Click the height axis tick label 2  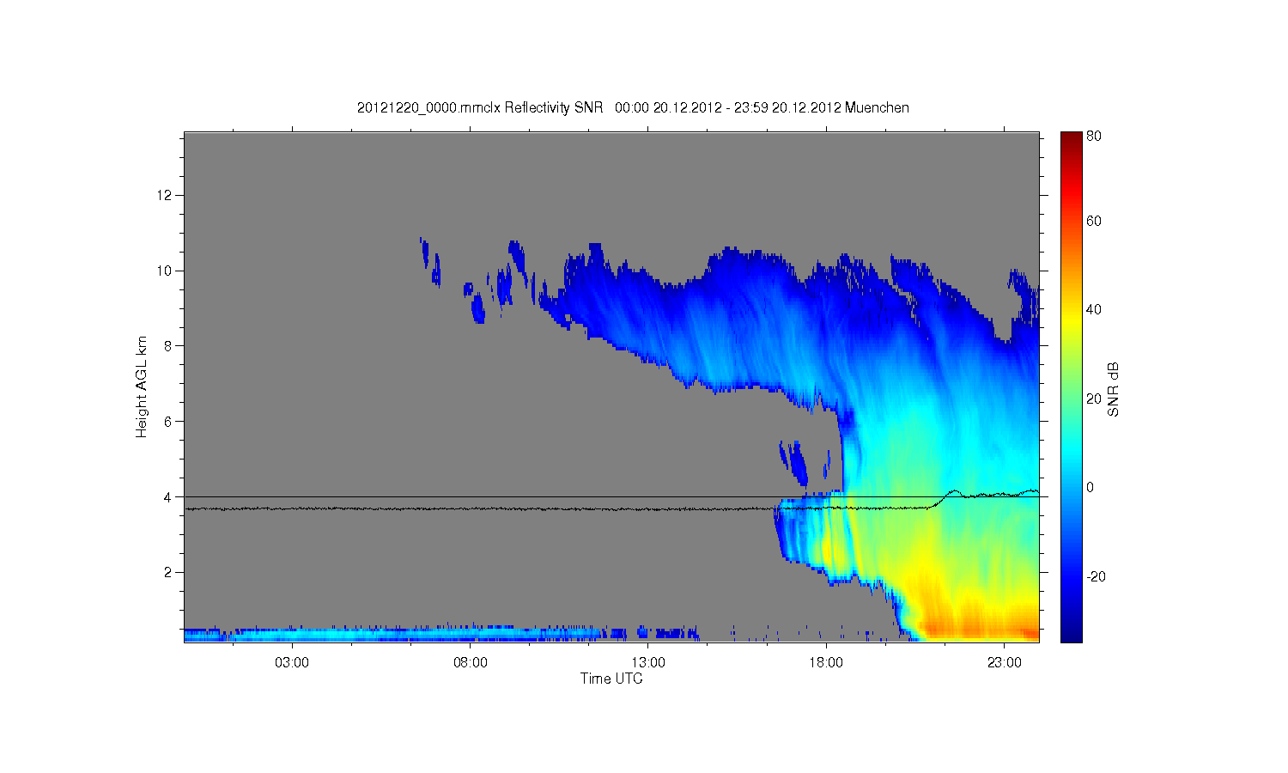click(168, 573)
